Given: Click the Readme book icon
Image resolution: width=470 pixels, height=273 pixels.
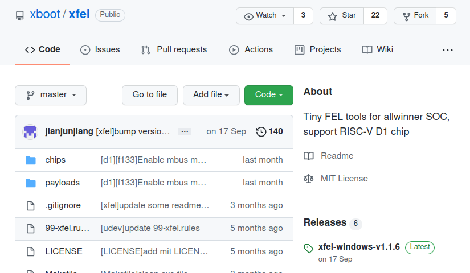Looking at the screenshot, I should 308,156.
